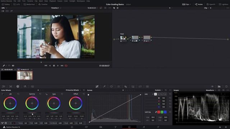Open the Motion Effects palette icon
This screenshot has height=129, width=230.
point(32,86)
